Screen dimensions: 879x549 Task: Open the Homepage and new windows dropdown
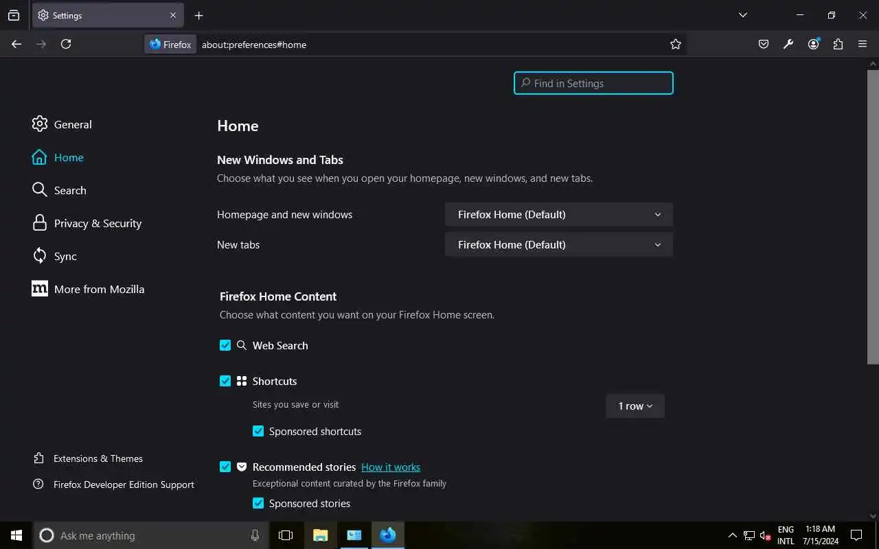tap(559, 214)
